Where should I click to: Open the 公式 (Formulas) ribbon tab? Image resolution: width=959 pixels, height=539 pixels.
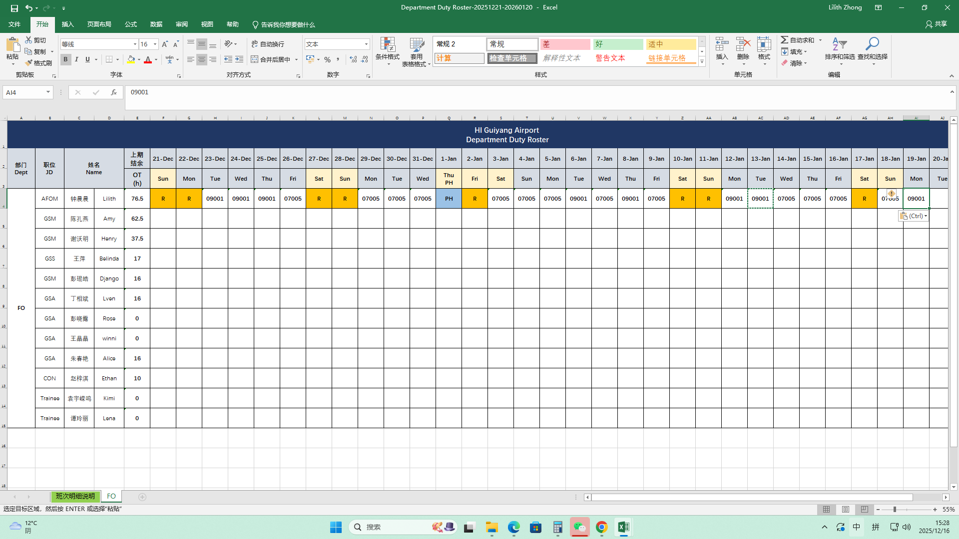tap(131, 24)
